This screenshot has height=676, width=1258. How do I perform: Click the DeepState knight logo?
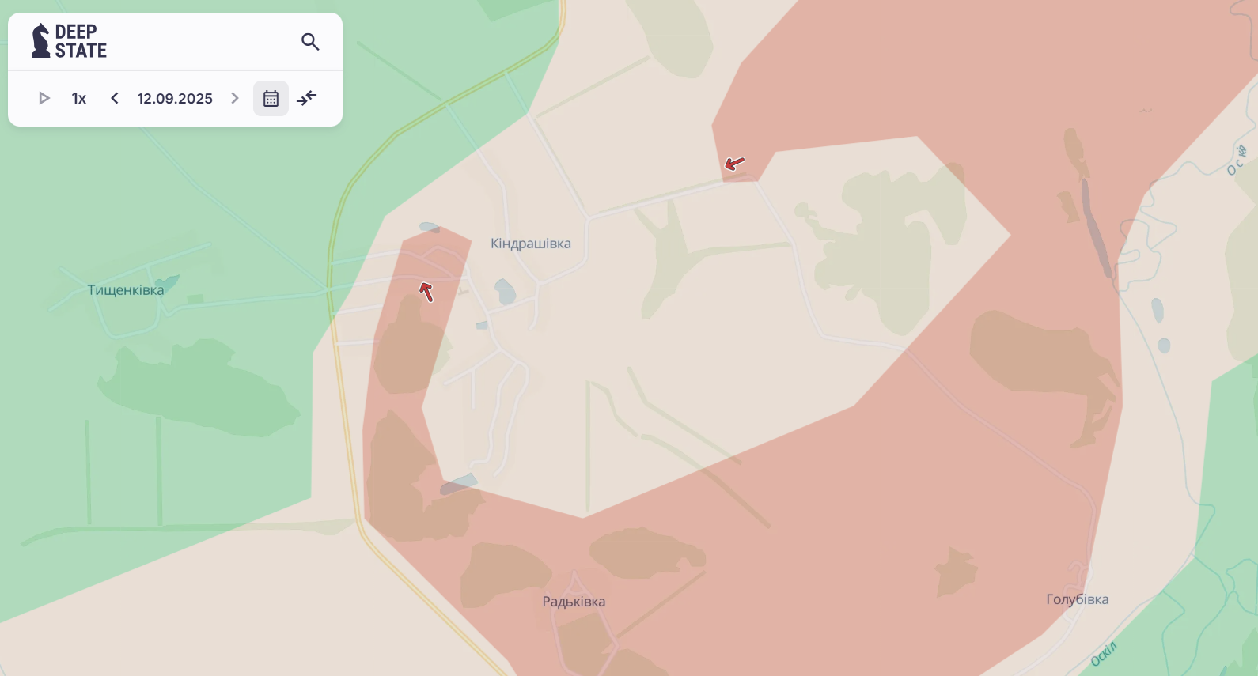40,41
